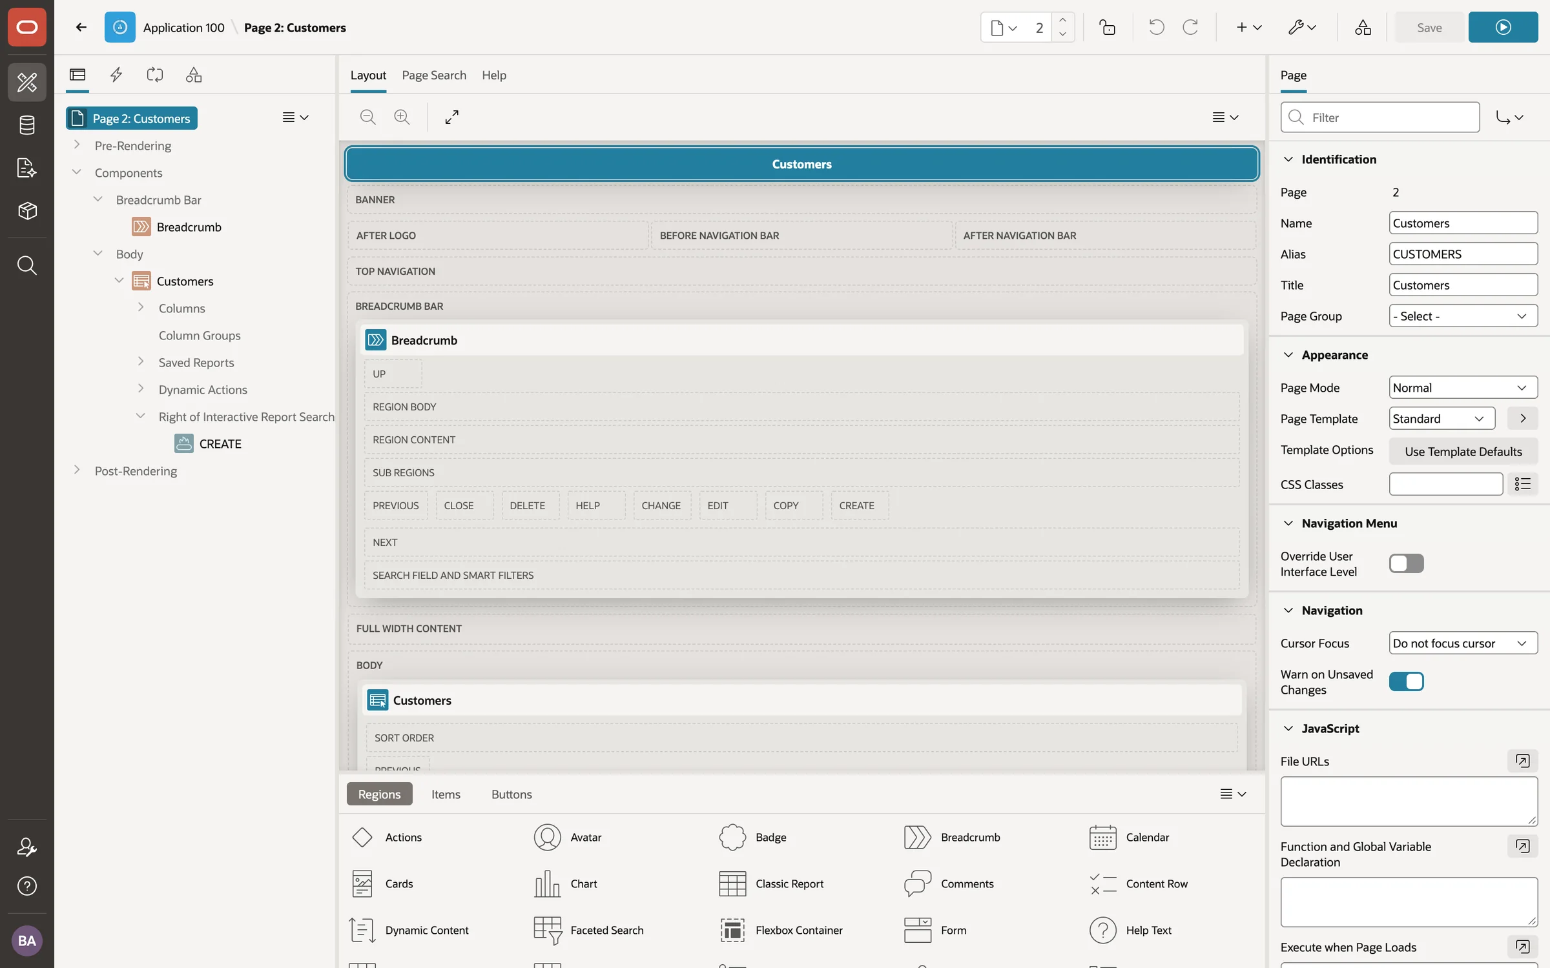Screen dimensions: 1550x968
Task: Click the Save button
Action: (x=1429, y=27)
